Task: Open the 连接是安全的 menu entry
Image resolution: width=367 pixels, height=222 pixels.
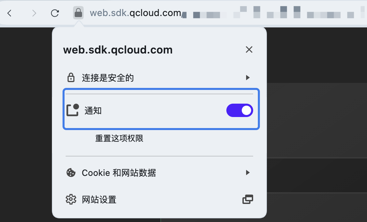Action: (x=108, y=78)
